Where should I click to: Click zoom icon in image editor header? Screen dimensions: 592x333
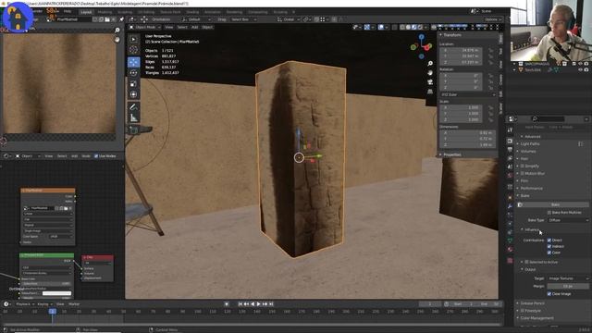pyautogui.click(x=117, y=30)
